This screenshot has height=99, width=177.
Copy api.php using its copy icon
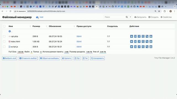coord(143,36)
